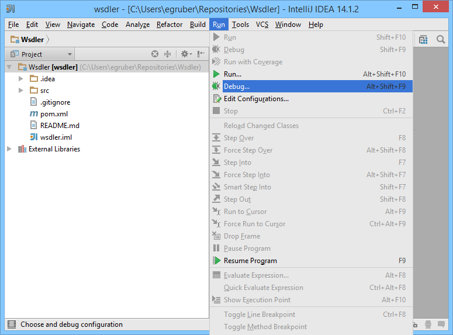
Task: Open the Navigate menu
Action: [x=81, y=25]
